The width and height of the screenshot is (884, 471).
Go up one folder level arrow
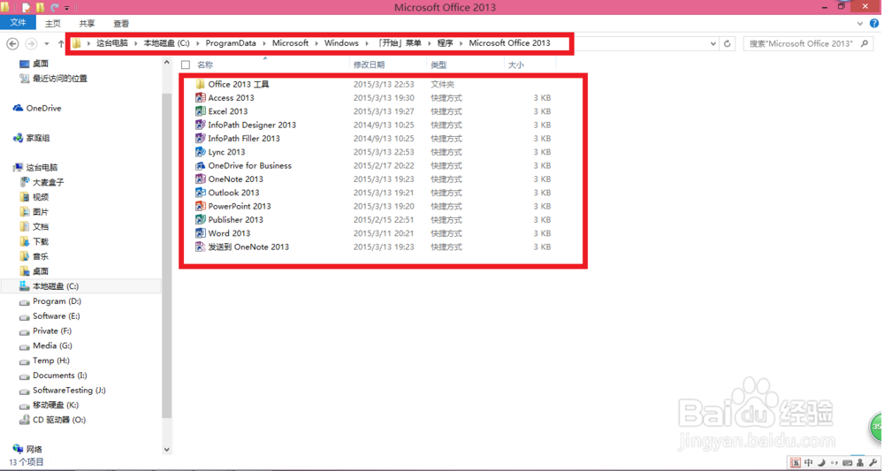click(61, 43)
